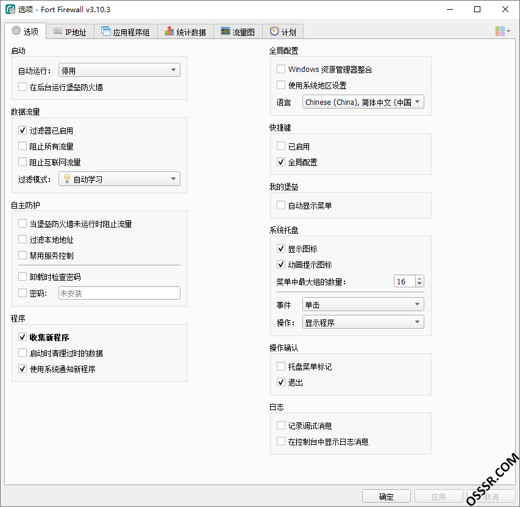The height and width of the screenshot is (507, 520).
Task: Check 使用系统地区设置
Action: click(x=281, y=85)
